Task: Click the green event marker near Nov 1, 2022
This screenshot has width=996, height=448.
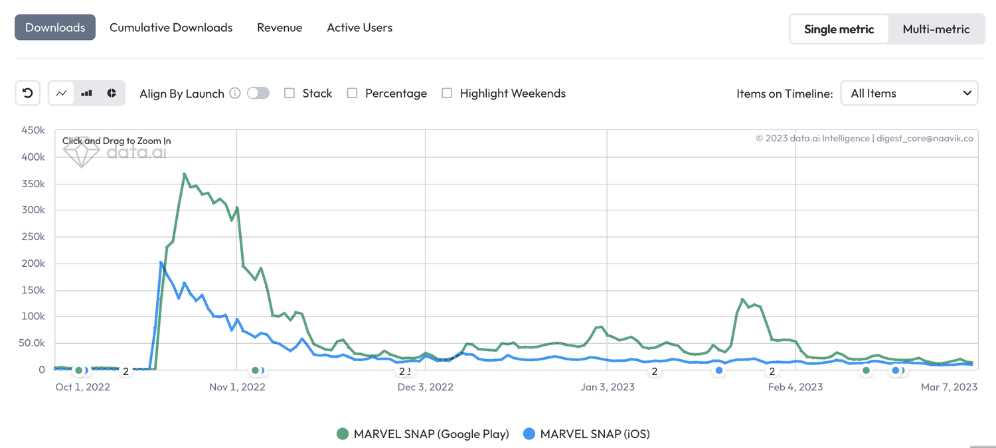Action: point(256,371)
